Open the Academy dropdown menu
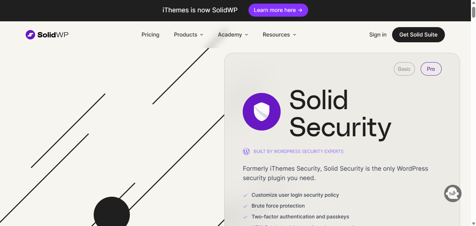 click(233, 35)
